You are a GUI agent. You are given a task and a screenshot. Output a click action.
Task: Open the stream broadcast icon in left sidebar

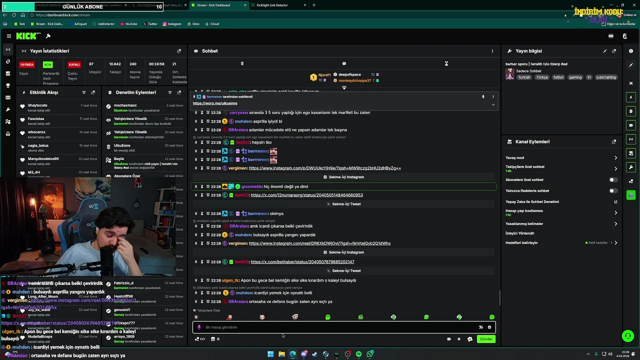[x=7, y=49]
